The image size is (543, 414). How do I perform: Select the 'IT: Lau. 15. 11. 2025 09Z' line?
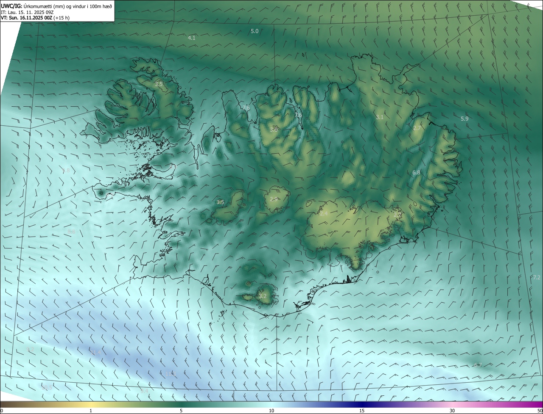[x=27, y=12]
